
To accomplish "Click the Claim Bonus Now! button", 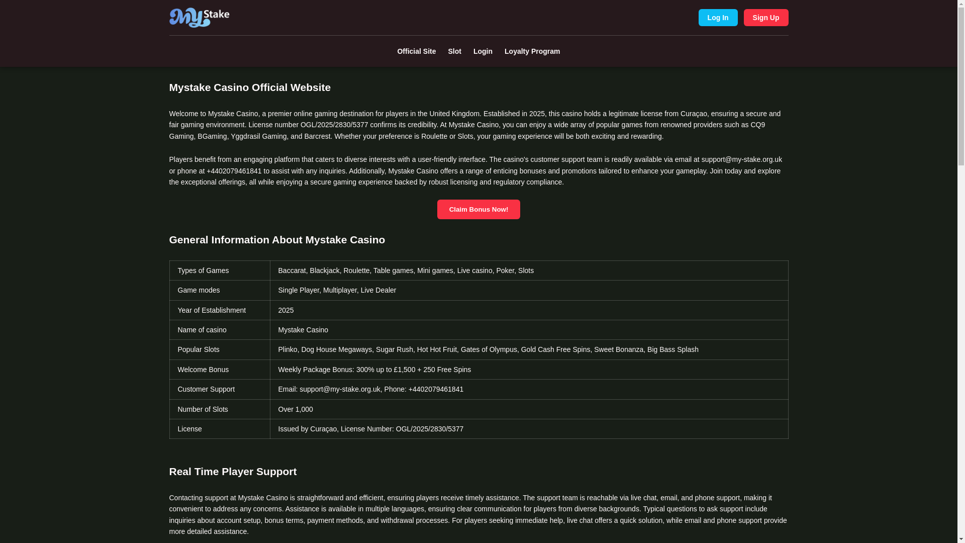I will click(478, 209).
